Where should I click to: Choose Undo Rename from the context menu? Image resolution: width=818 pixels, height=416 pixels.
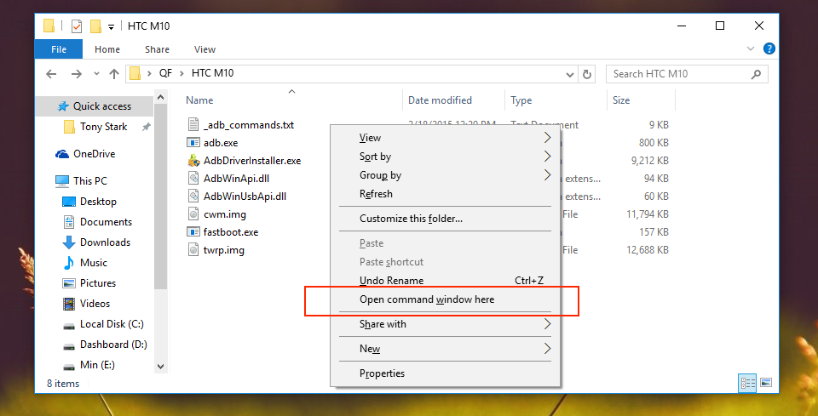(446, 281)
